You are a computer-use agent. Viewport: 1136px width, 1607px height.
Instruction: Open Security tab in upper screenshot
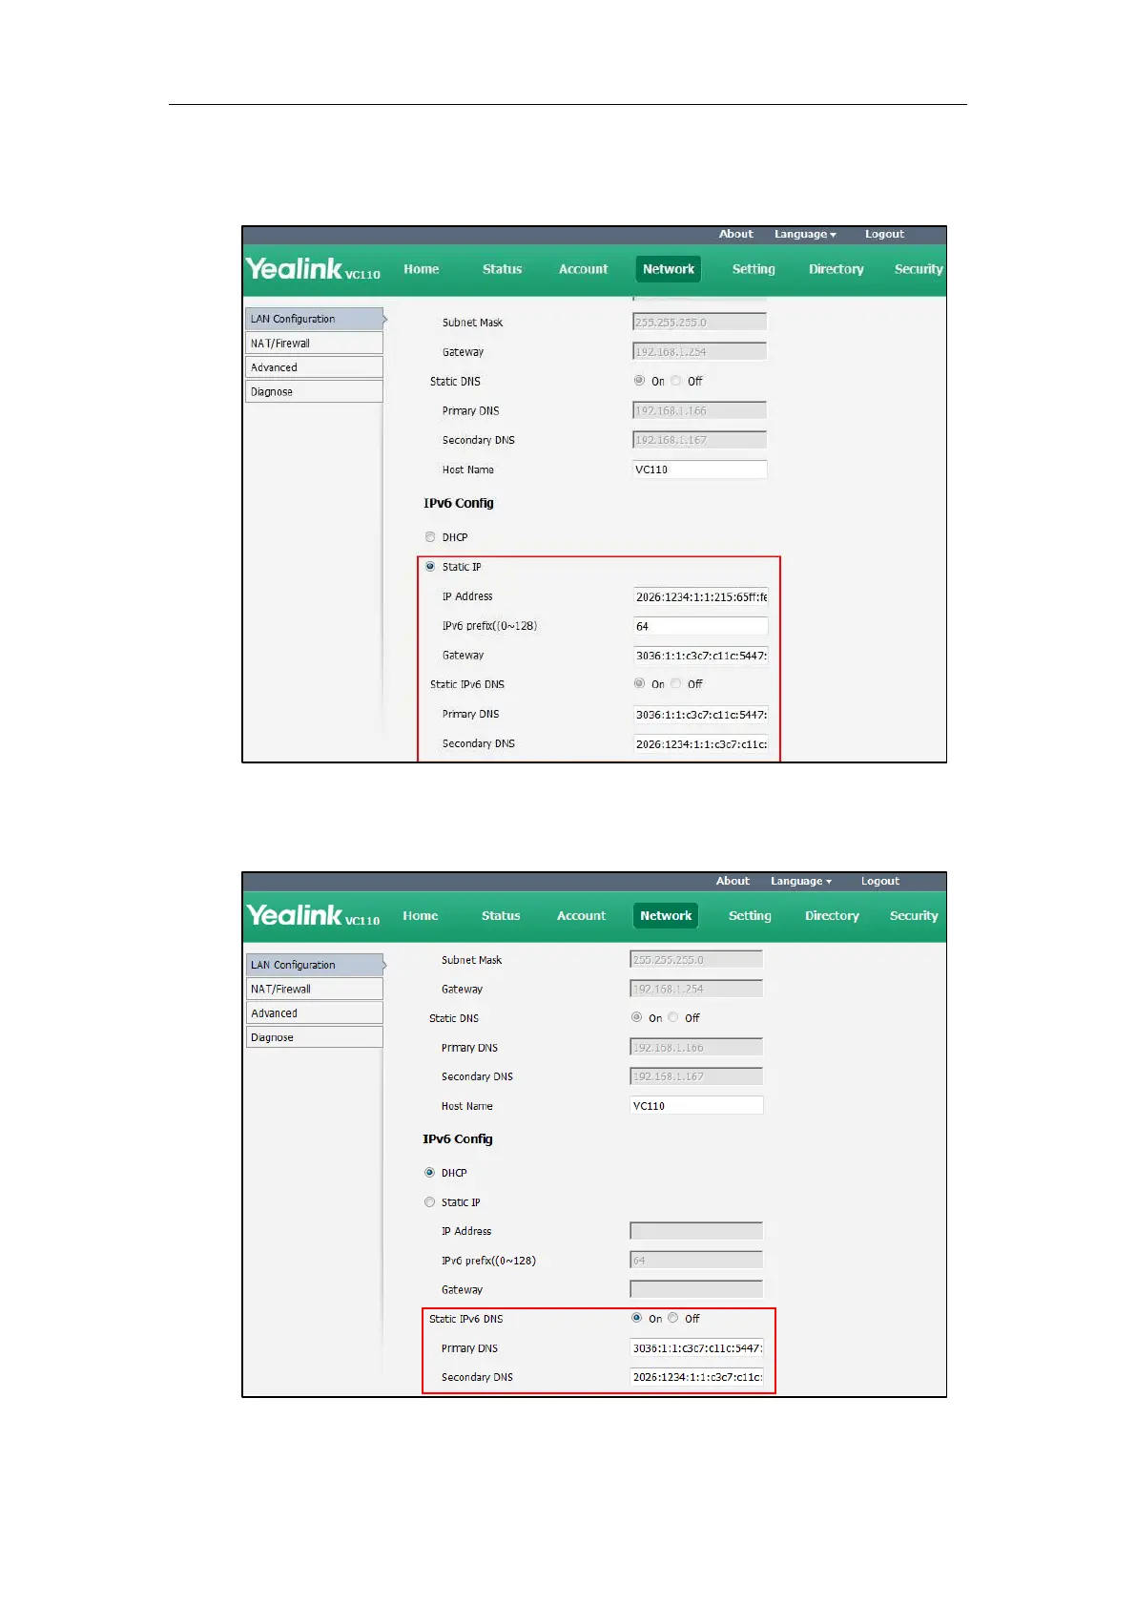click(x=919, y=269)
